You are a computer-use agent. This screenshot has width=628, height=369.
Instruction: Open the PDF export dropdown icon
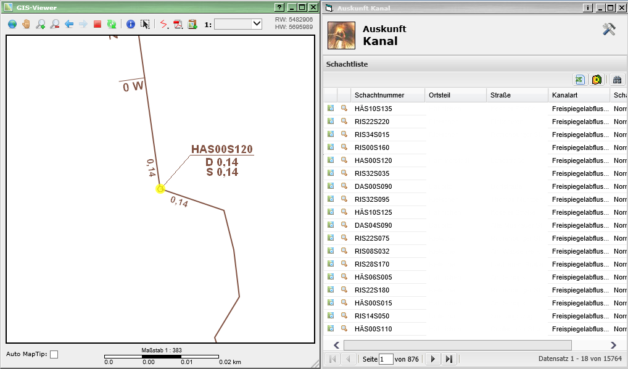[178, 24]
